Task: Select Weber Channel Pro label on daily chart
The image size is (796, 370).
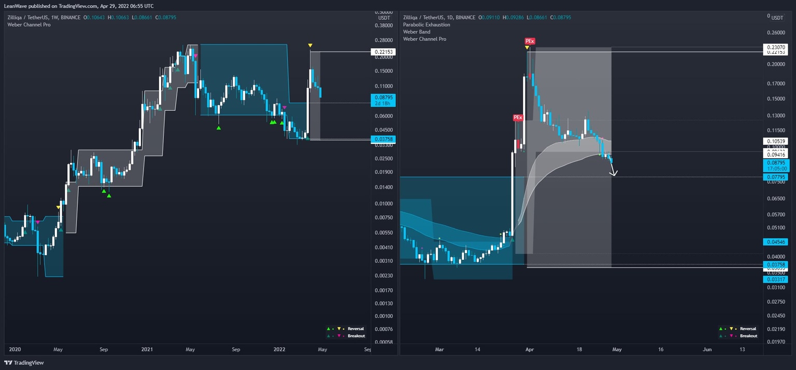Action: [x=424, y=39]
